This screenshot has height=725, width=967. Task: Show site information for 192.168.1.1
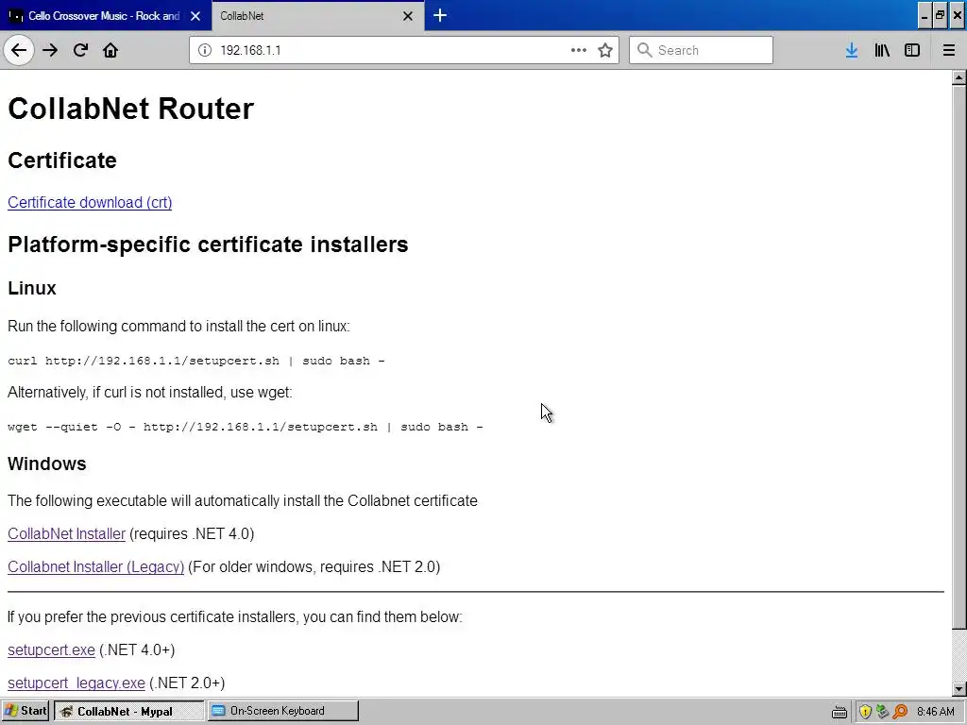click(x=205, y=50)
